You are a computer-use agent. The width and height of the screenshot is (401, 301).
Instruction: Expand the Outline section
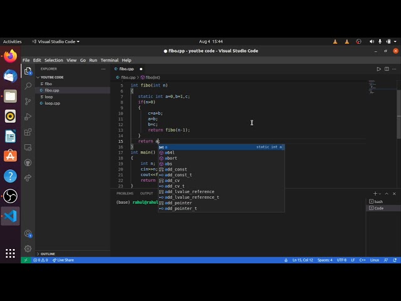point(48,254)
